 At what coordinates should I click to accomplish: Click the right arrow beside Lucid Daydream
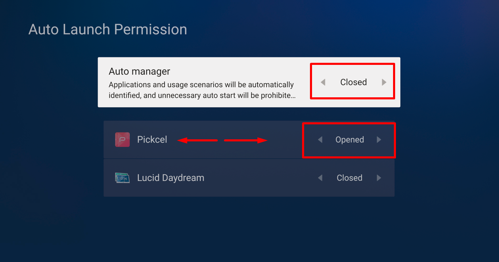(x=379, y=178)
